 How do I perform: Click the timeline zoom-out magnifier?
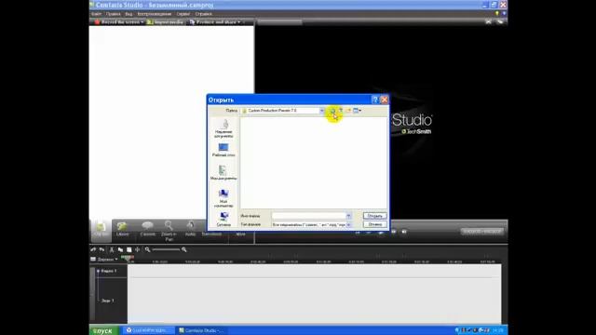(x=147, y=249)
